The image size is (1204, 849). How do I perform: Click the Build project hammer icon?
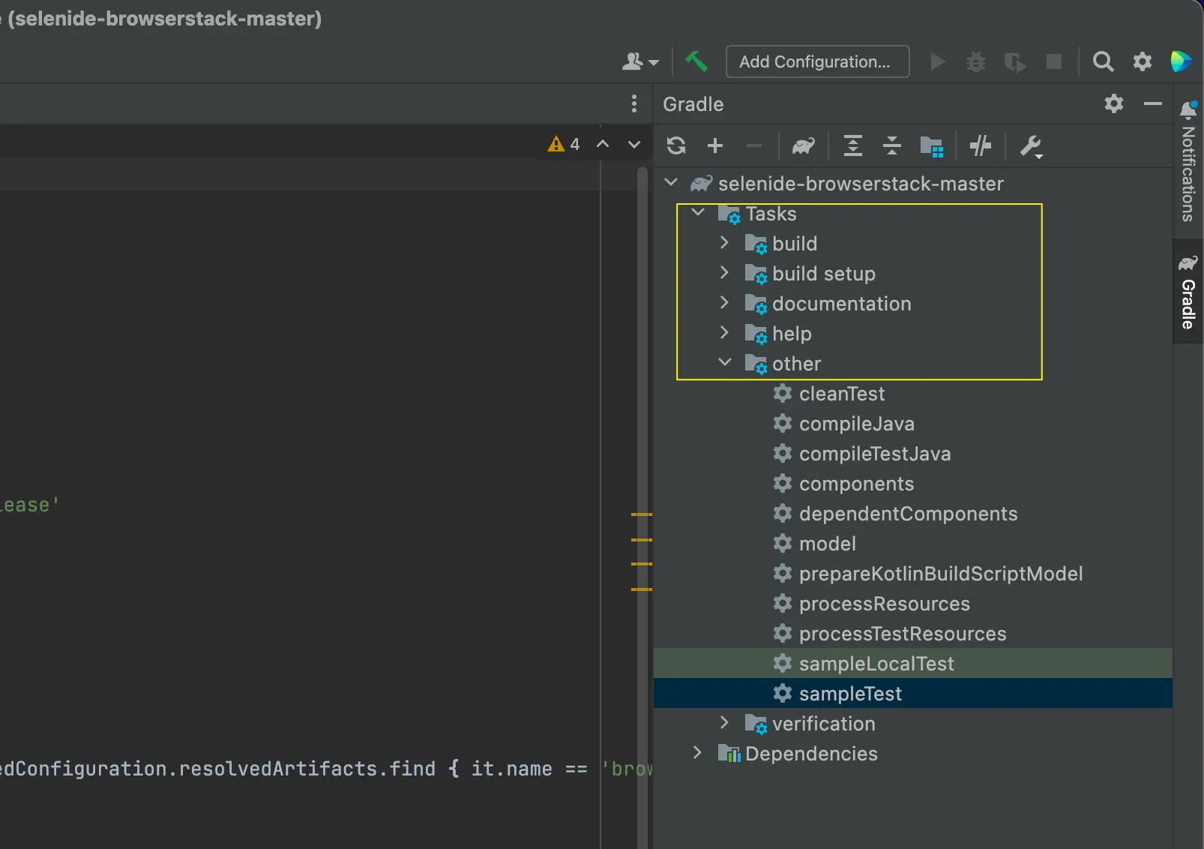click(696, 61)
